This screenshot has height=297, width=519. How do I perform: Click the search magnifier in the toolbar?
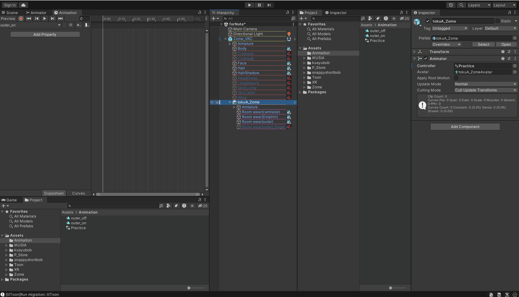(x=462, y=5)
